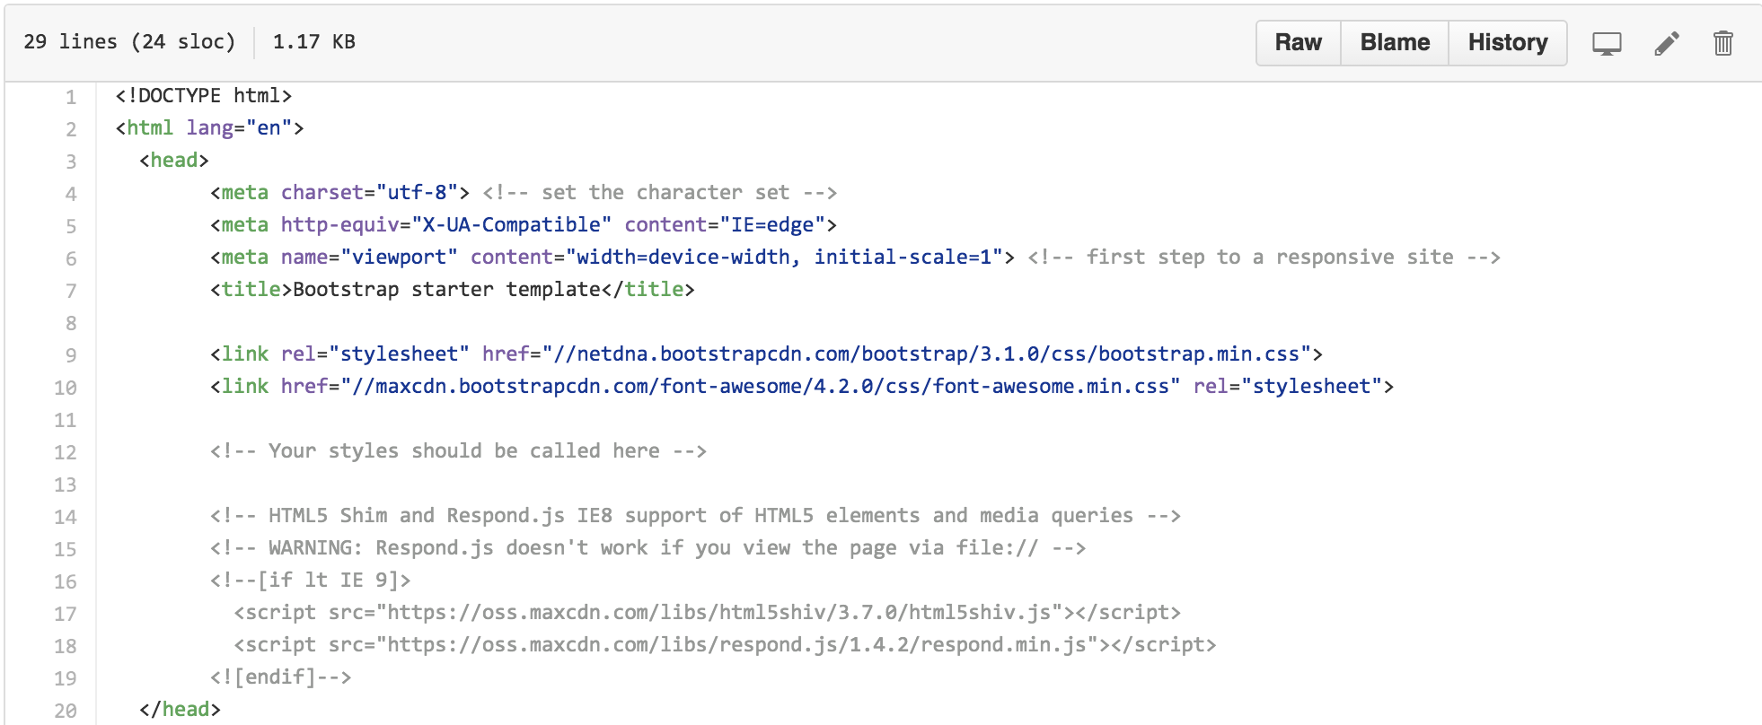This screenshot has width=1762, height=725.
Task: Click the bootstrap.min.css href URL
Action: 927,354
